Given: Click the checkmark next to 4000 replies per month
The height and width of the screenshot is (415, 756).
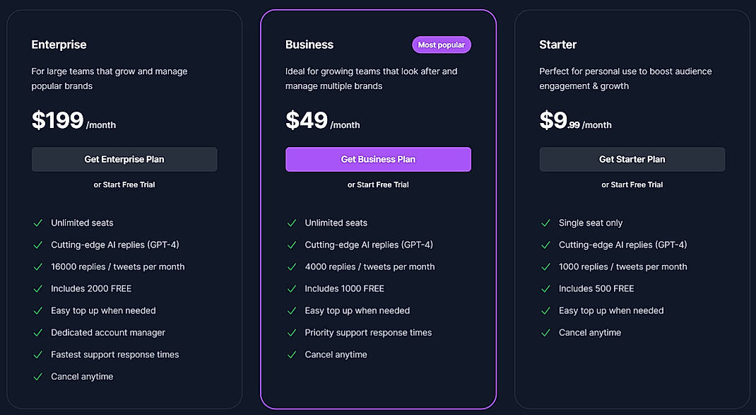Looking at the screenshot, I should pos(292,267).
